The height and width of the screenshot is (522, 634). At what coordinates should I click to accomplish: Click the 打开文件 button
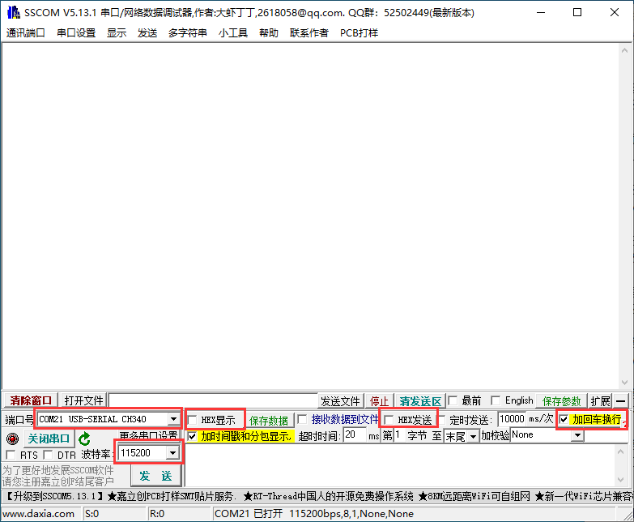[x=83, y=400]
